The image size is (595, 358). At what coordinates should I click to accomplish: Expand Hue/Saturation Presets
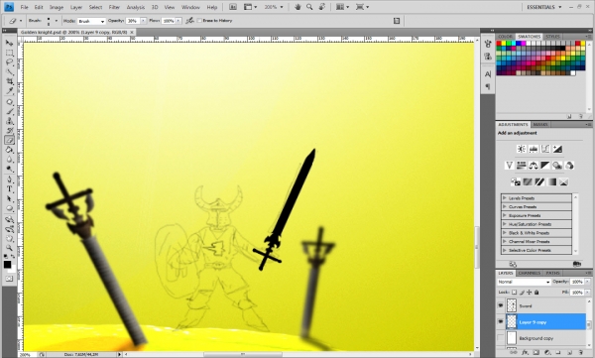click(x=505, y=224)
